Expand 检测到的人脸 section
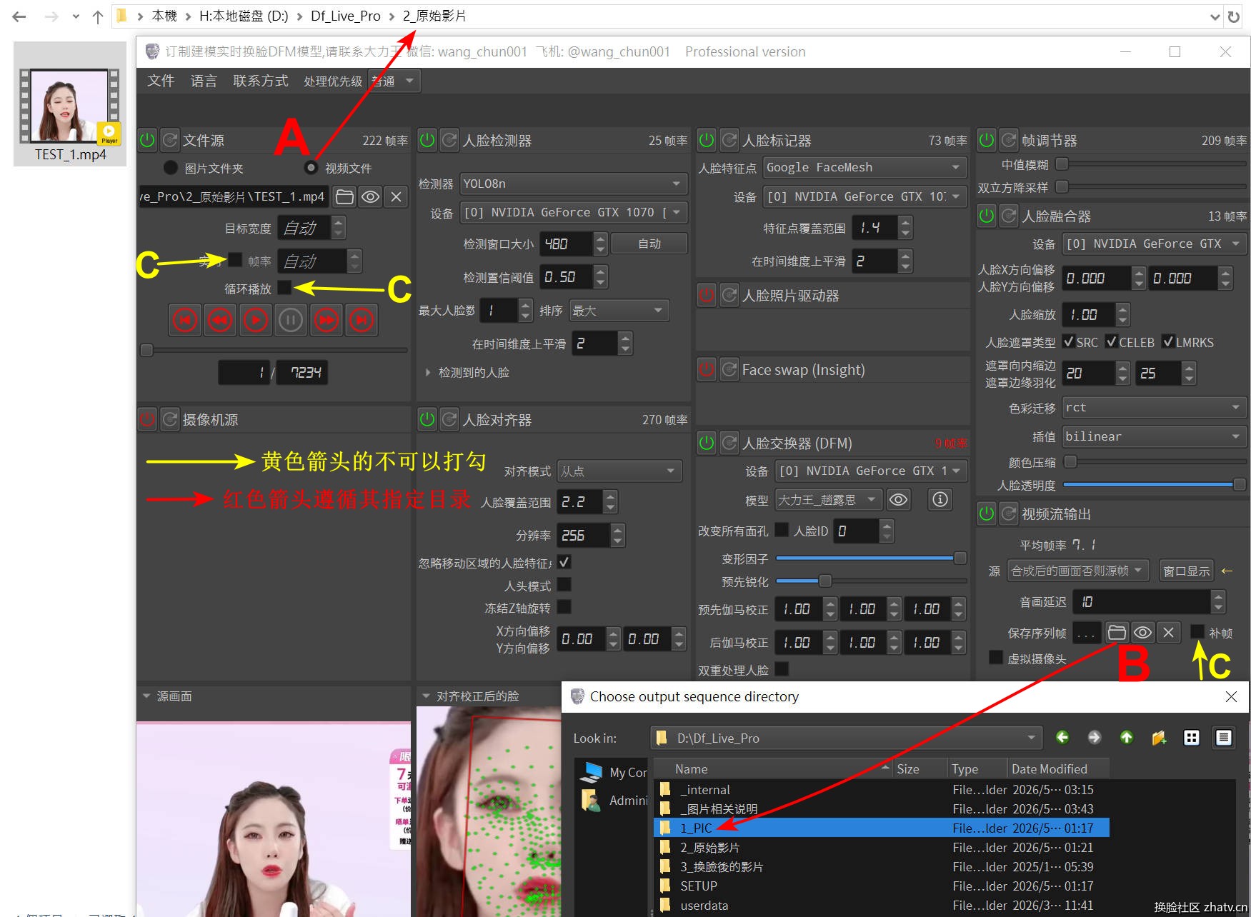The image size is (1251, 917). (x=428, y=372)
